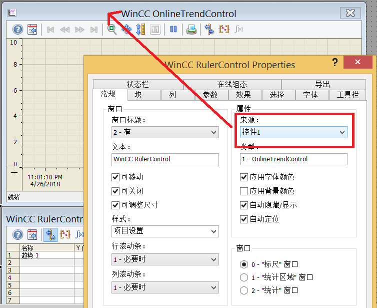This screenshot has height=308, width=377.
Task: Select statistics area icon in the RulerControl toolbar
Action: pyautogui.click(x=65, y=234)
